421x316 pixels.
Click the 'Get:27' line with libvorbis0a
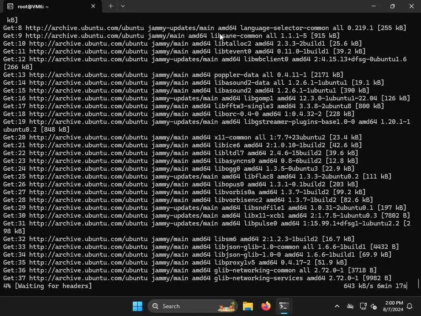185,192
